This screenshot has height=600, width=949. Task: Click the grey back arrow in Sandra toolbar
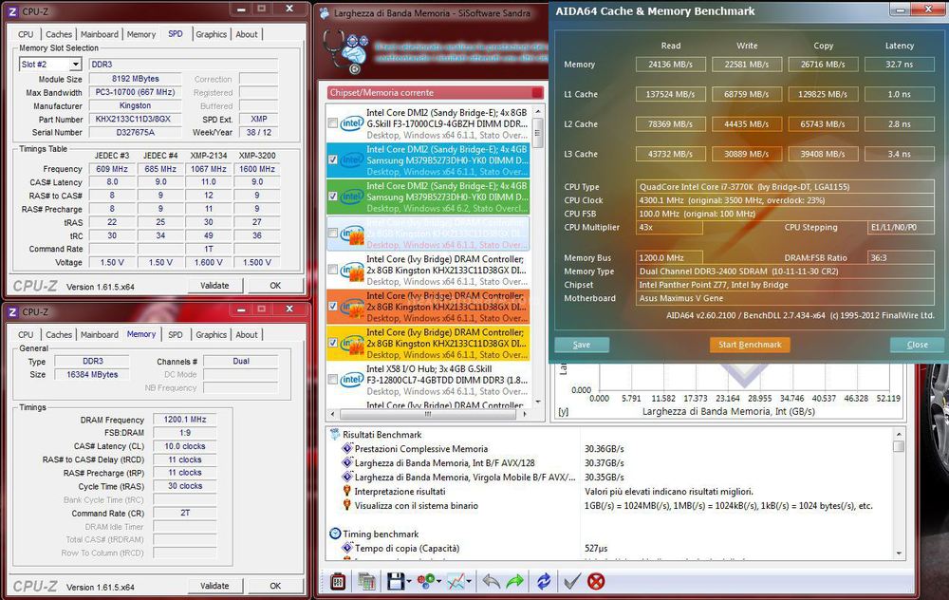coord(492,582)
